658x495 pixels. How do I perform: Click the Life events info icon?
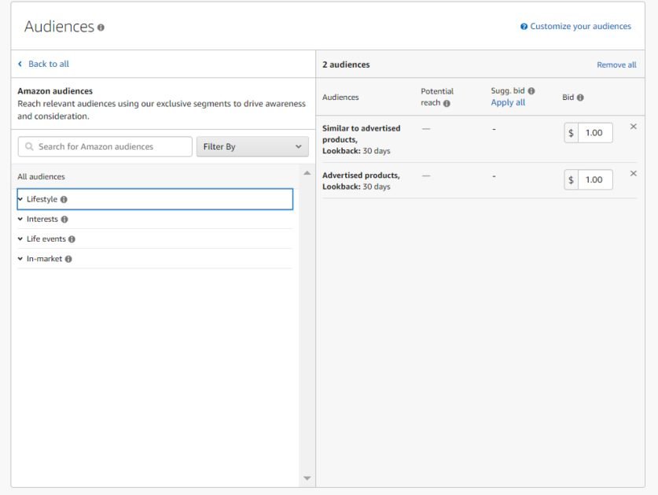(x=72, y=239)
